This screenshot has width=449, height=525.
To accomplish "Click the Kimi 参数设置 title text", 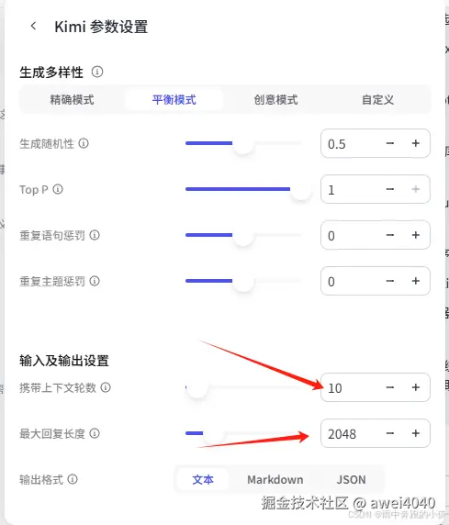I will [101, 27].
